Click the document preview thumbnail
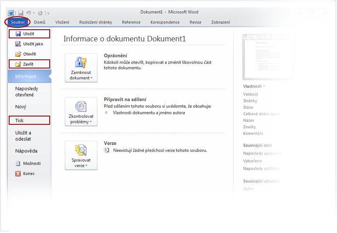The width and height of the screenshot is (337, 233). (267, 57)
